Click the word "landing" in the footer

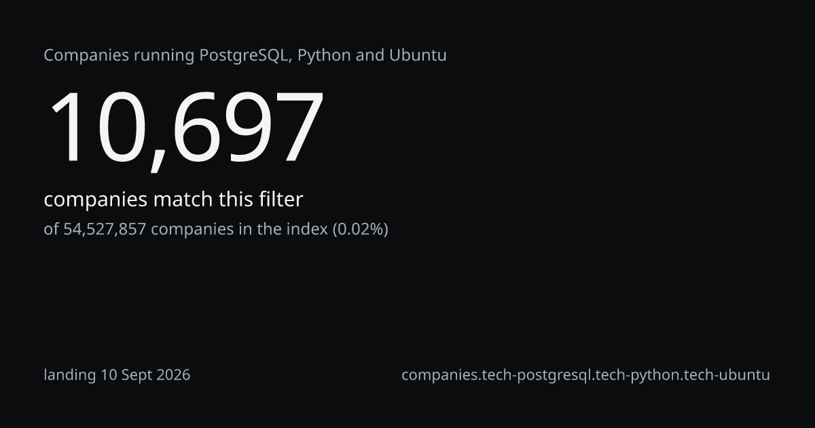click(70, 375)
